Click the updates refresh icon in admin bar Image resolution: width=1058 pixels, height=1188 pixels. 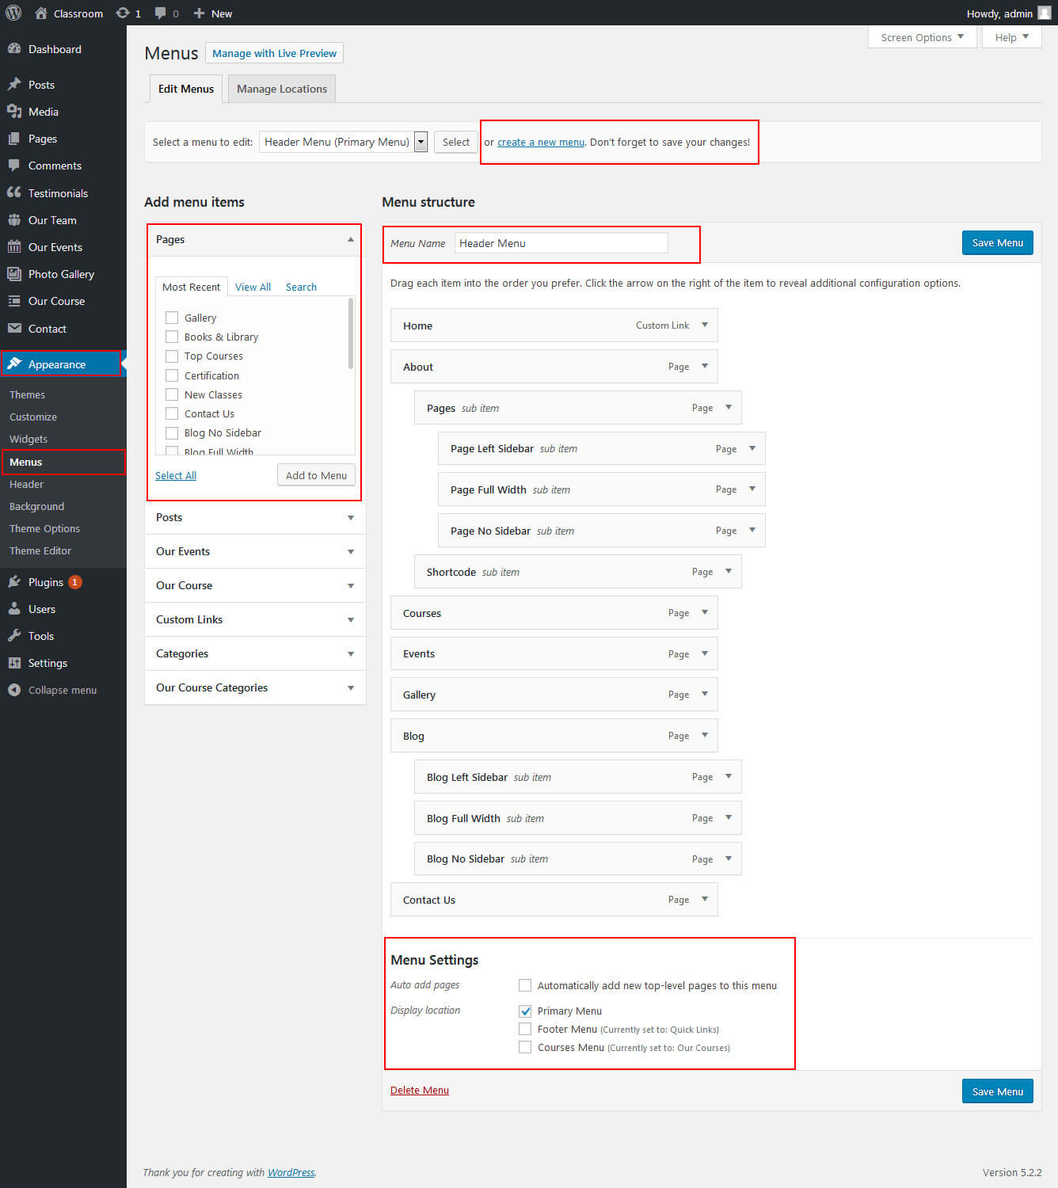[x=123, y=13]
